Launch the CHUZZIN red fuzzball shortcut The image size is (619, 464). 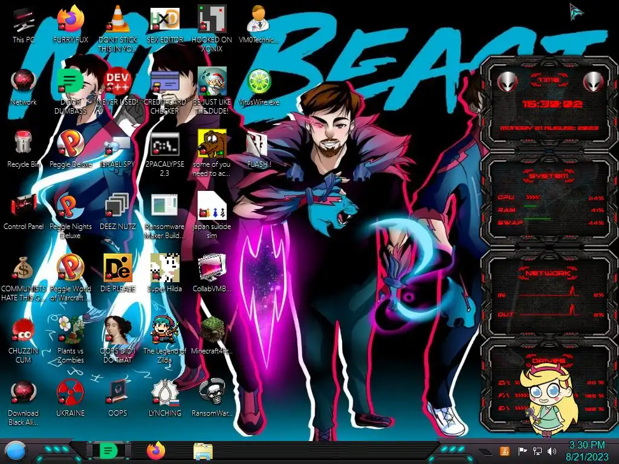click(x=24, y=340)
